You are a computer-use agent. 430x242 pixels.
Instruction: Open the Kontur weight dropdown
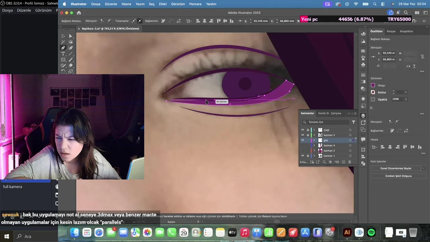pyautogui.click(x=406, y=92)
